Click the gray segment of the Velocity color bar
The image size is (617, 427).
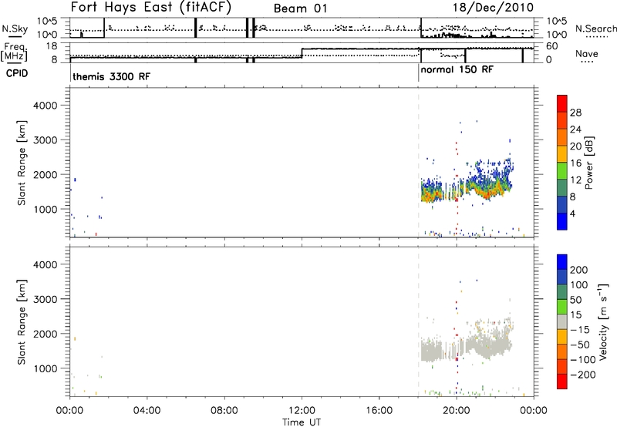pos(562,322)
